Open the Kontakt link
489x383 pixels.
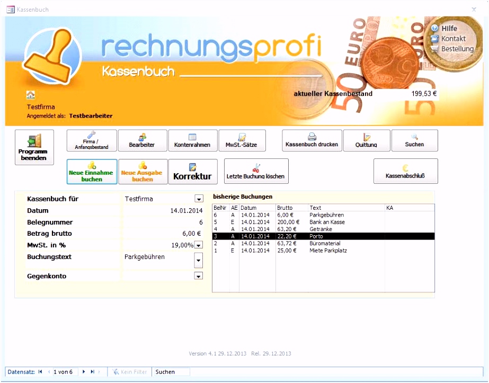click(453, 39)
